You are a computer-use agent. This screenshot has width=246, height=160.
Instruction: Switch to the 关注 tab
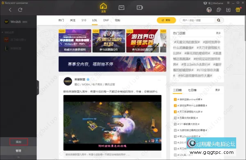click(73, 20)
